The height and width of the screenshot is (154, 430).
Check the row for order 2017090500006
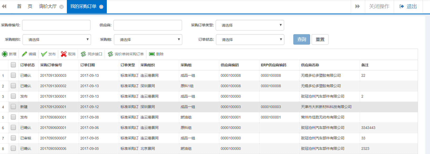(13, 148)
